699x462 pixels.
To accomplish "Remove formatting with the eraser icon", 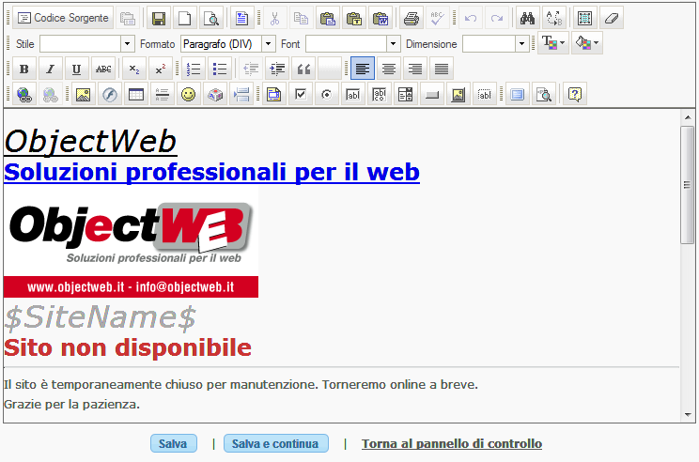I will click(612, 18).
